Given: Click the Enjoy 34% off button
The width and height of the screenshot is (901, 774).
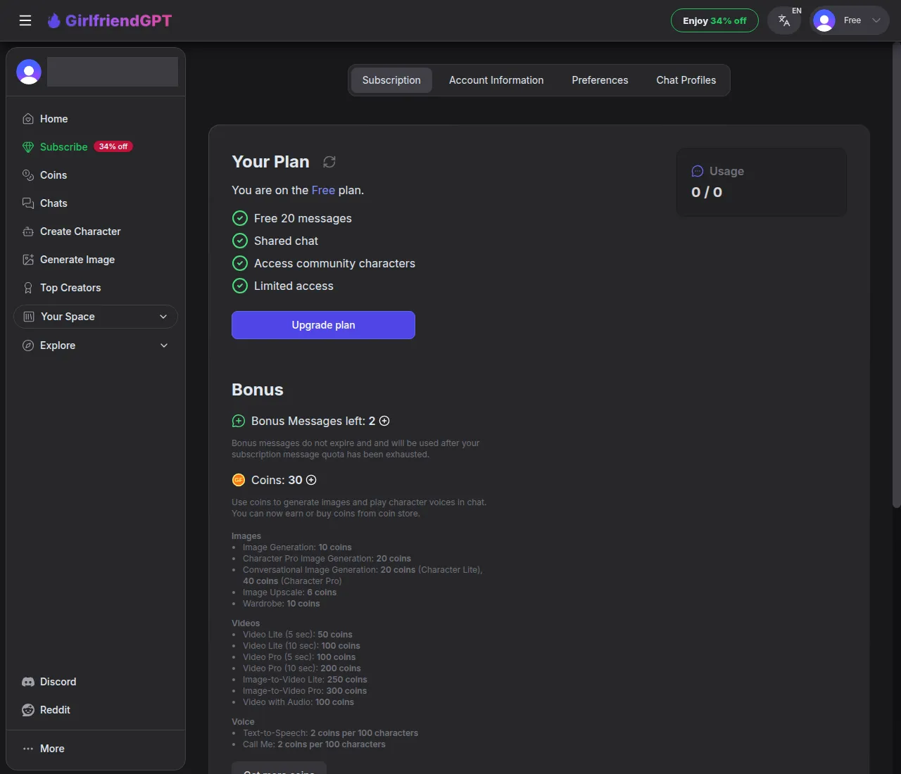Looking at the screenshot, I should [x=714, y=20].
